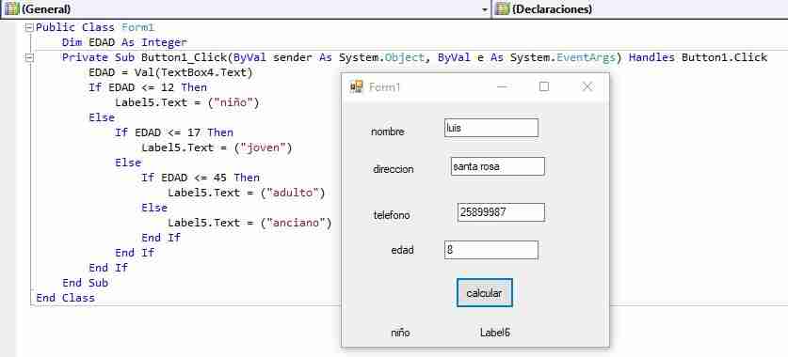The width and height of the screenshot is (788, 357).
Task: Click the If EDAD <= 17 Then line
Action: click(174, 132)
